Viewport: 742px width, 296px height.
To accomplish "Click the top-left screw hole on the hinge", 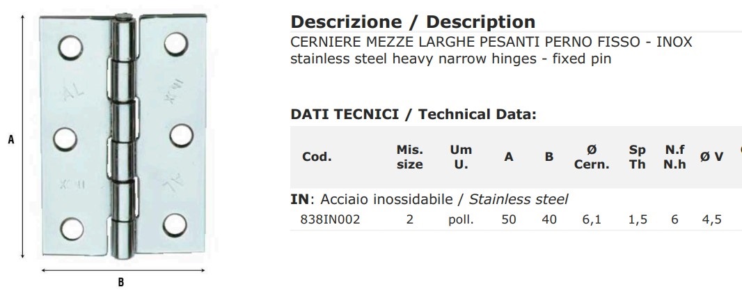I will 68,49.
